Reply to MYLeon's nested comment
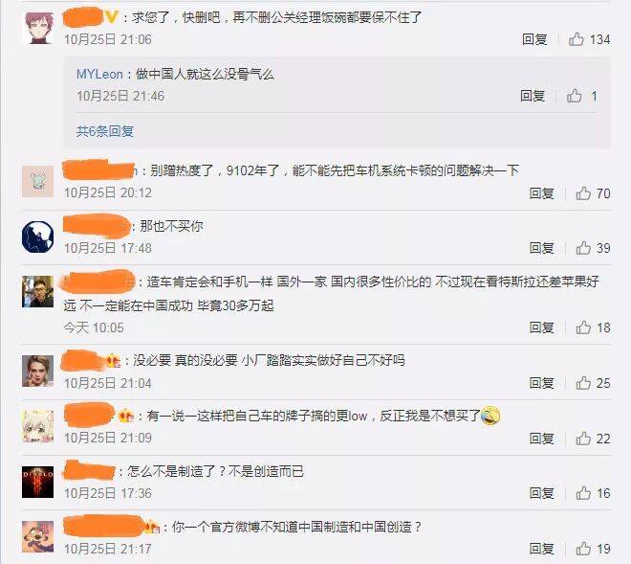 point(533,96)
